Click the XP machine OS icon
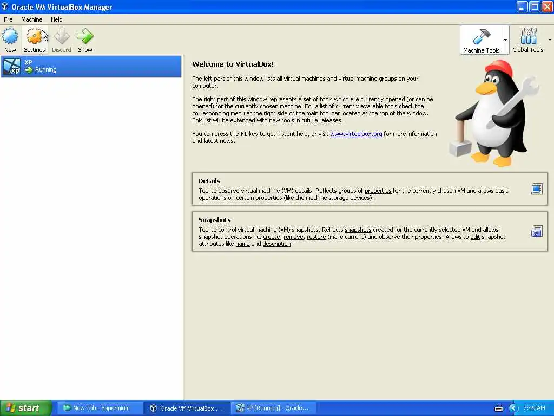554x416 pixels. pyautogui.click(x=12, y=67)
